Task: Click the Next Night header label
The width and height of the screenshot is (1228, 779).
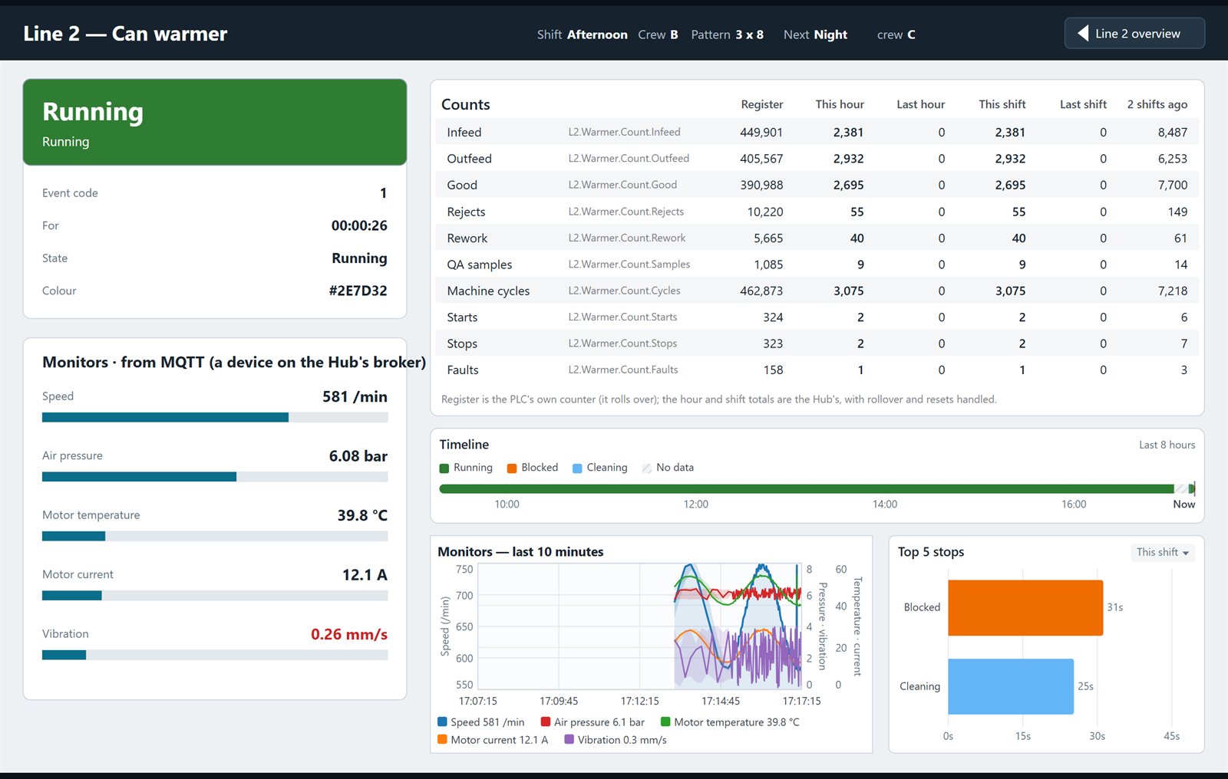Action: pyautogui.click(x=815, y=35)
